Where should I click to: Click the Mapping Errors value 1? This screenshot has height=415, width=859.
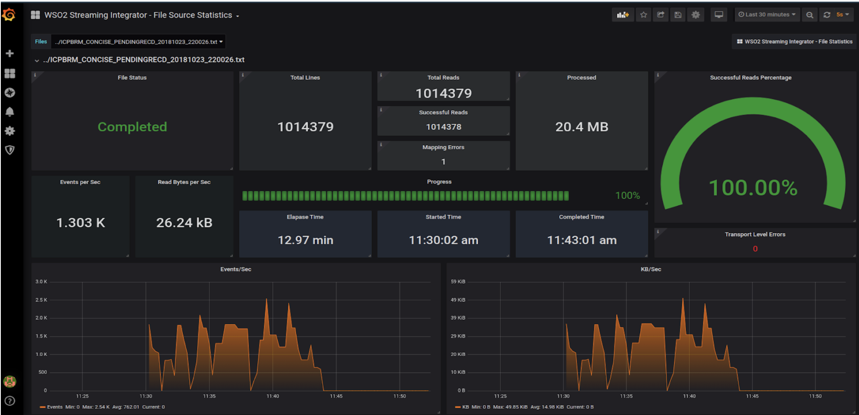coord(443,162)
